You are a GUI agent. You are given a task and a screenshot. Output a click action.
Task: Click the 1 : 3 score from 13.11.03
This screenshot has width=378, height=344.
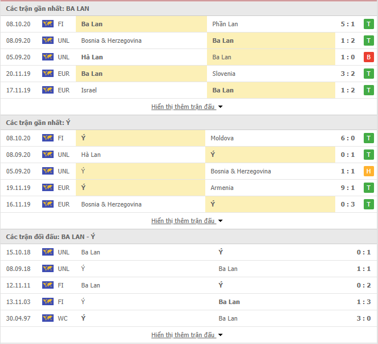pos(364,302)
